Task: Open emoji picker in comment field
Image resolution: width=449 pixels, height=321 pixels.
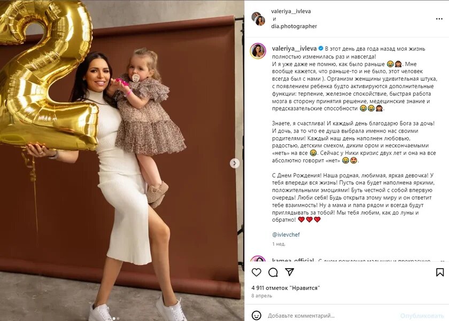Action: click(x=256, y=316)
